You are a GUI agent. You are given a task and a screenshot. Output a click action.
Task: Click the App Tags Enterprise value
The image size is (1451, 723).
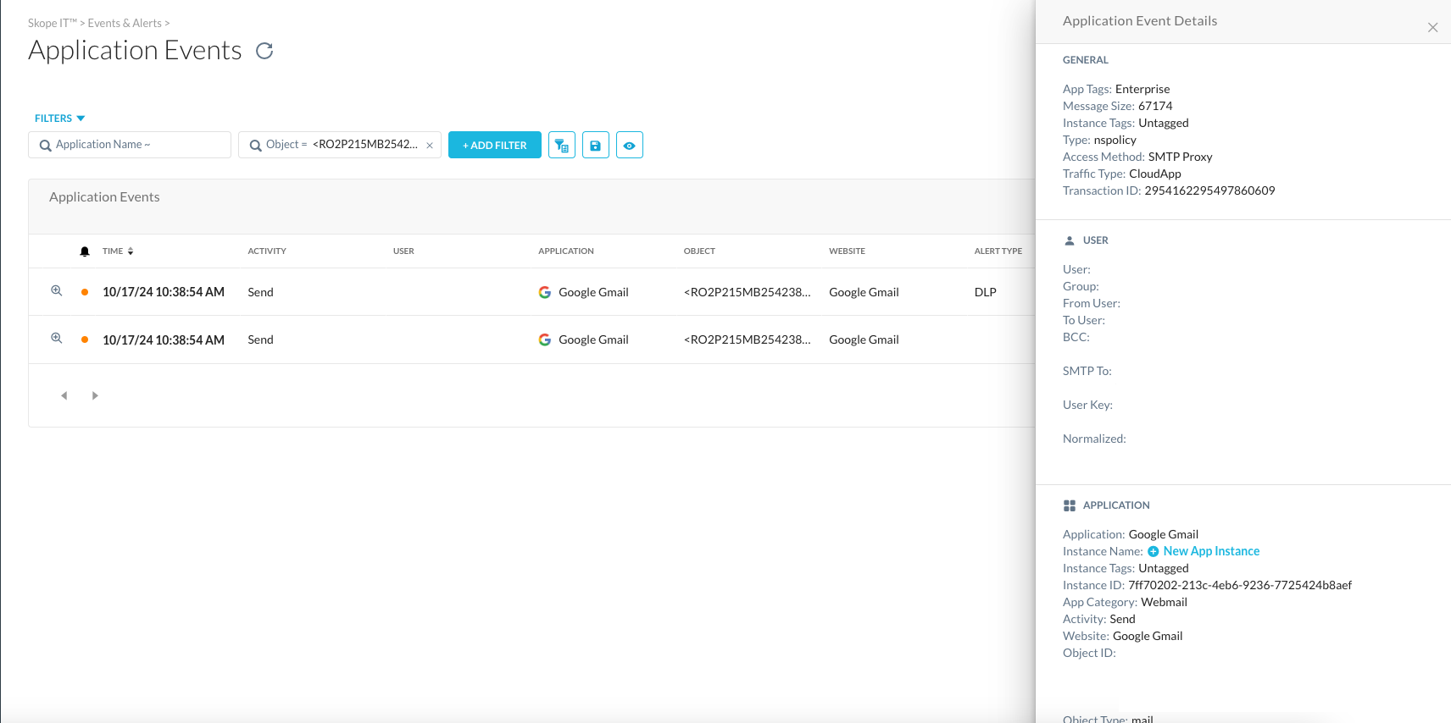(1142, 89)
